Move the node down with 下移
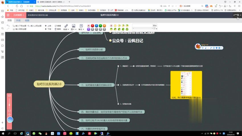Viewport: 242px width, 136px height. (x=48, y=29)
